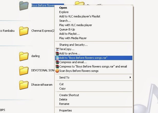Click the WinRAR icon beside Compress and email
Screen dimensions: 158x113
[57, 62]
